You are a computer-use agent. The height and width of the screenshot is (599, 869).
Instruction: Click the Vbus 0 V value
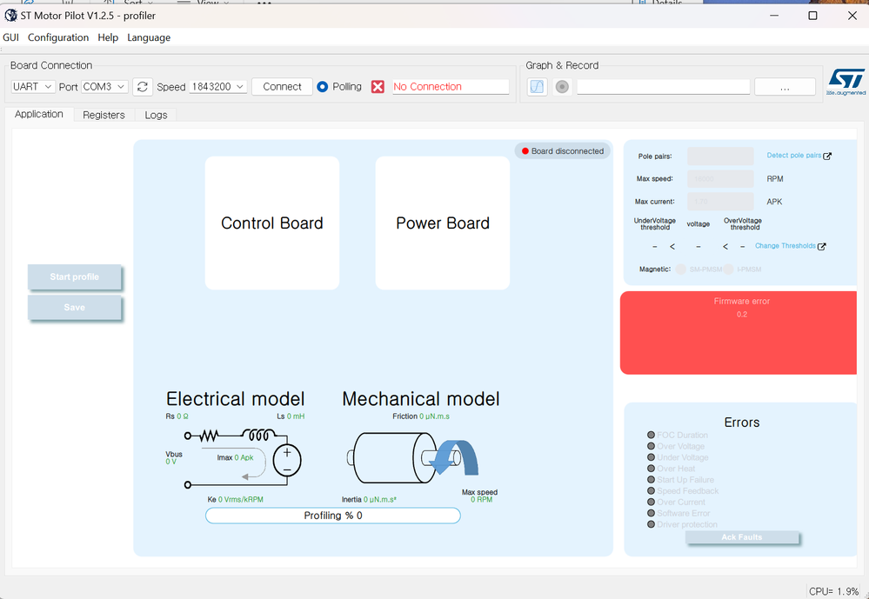coord(173,457)
